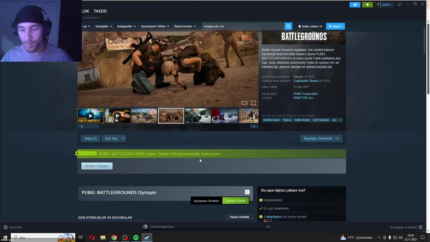The image size is (430, 242).
Task: Open İstek Listesi wishlist
Action: pyautogui.click(x=310, y=26)
